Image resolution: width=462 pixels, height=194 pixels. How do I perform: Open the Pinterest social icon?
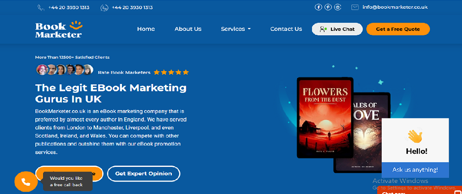pyautogui.click(x=328, y=7)
